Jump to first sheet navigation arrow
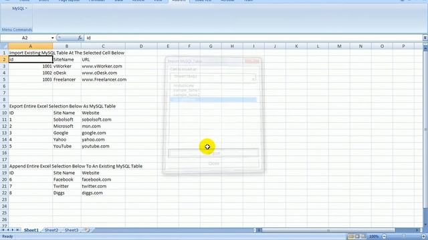428x240 pixels. (3, 230)
